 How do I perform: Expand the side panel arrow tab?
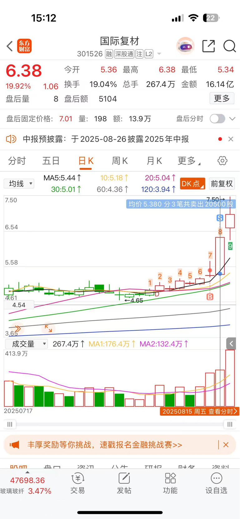coord(231,344)
